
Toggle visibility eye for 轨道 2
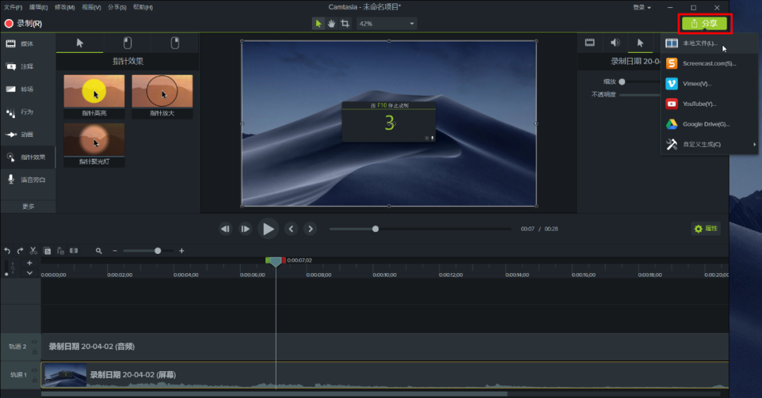35,342
